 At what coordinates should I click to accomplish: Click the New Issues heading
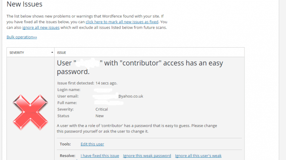24,4
